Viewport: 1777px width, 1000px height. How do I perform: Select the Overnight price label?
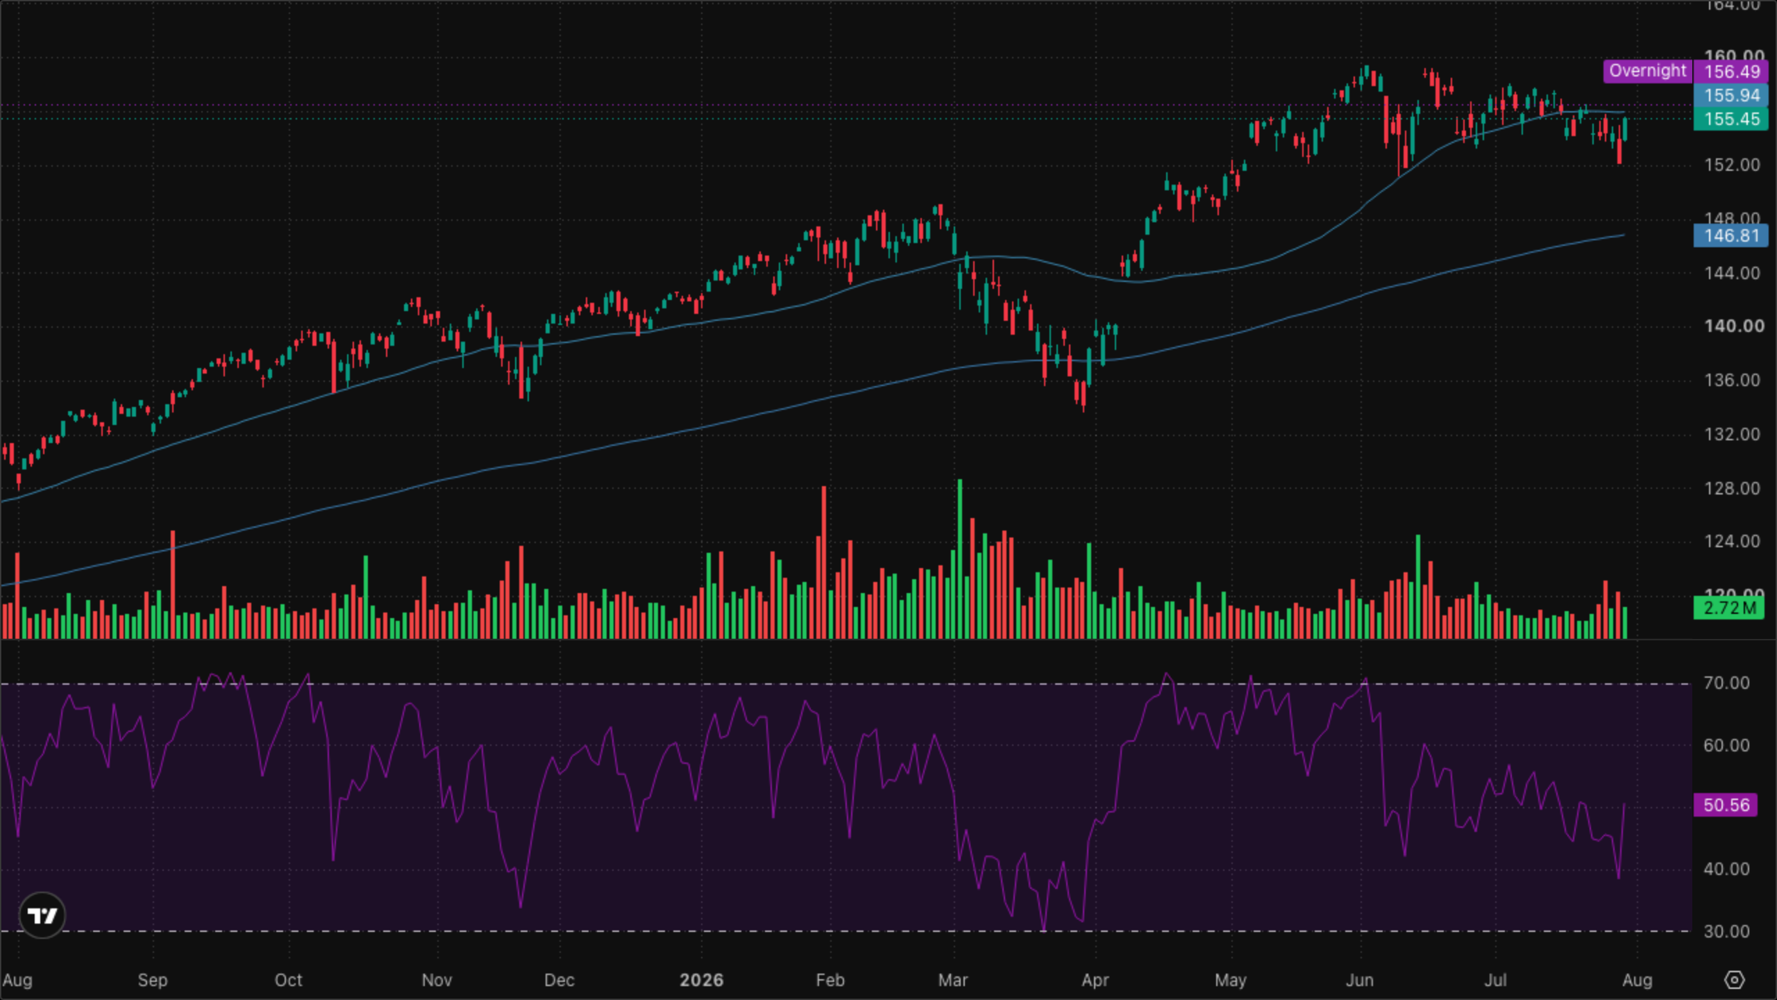click(1647, 71)
